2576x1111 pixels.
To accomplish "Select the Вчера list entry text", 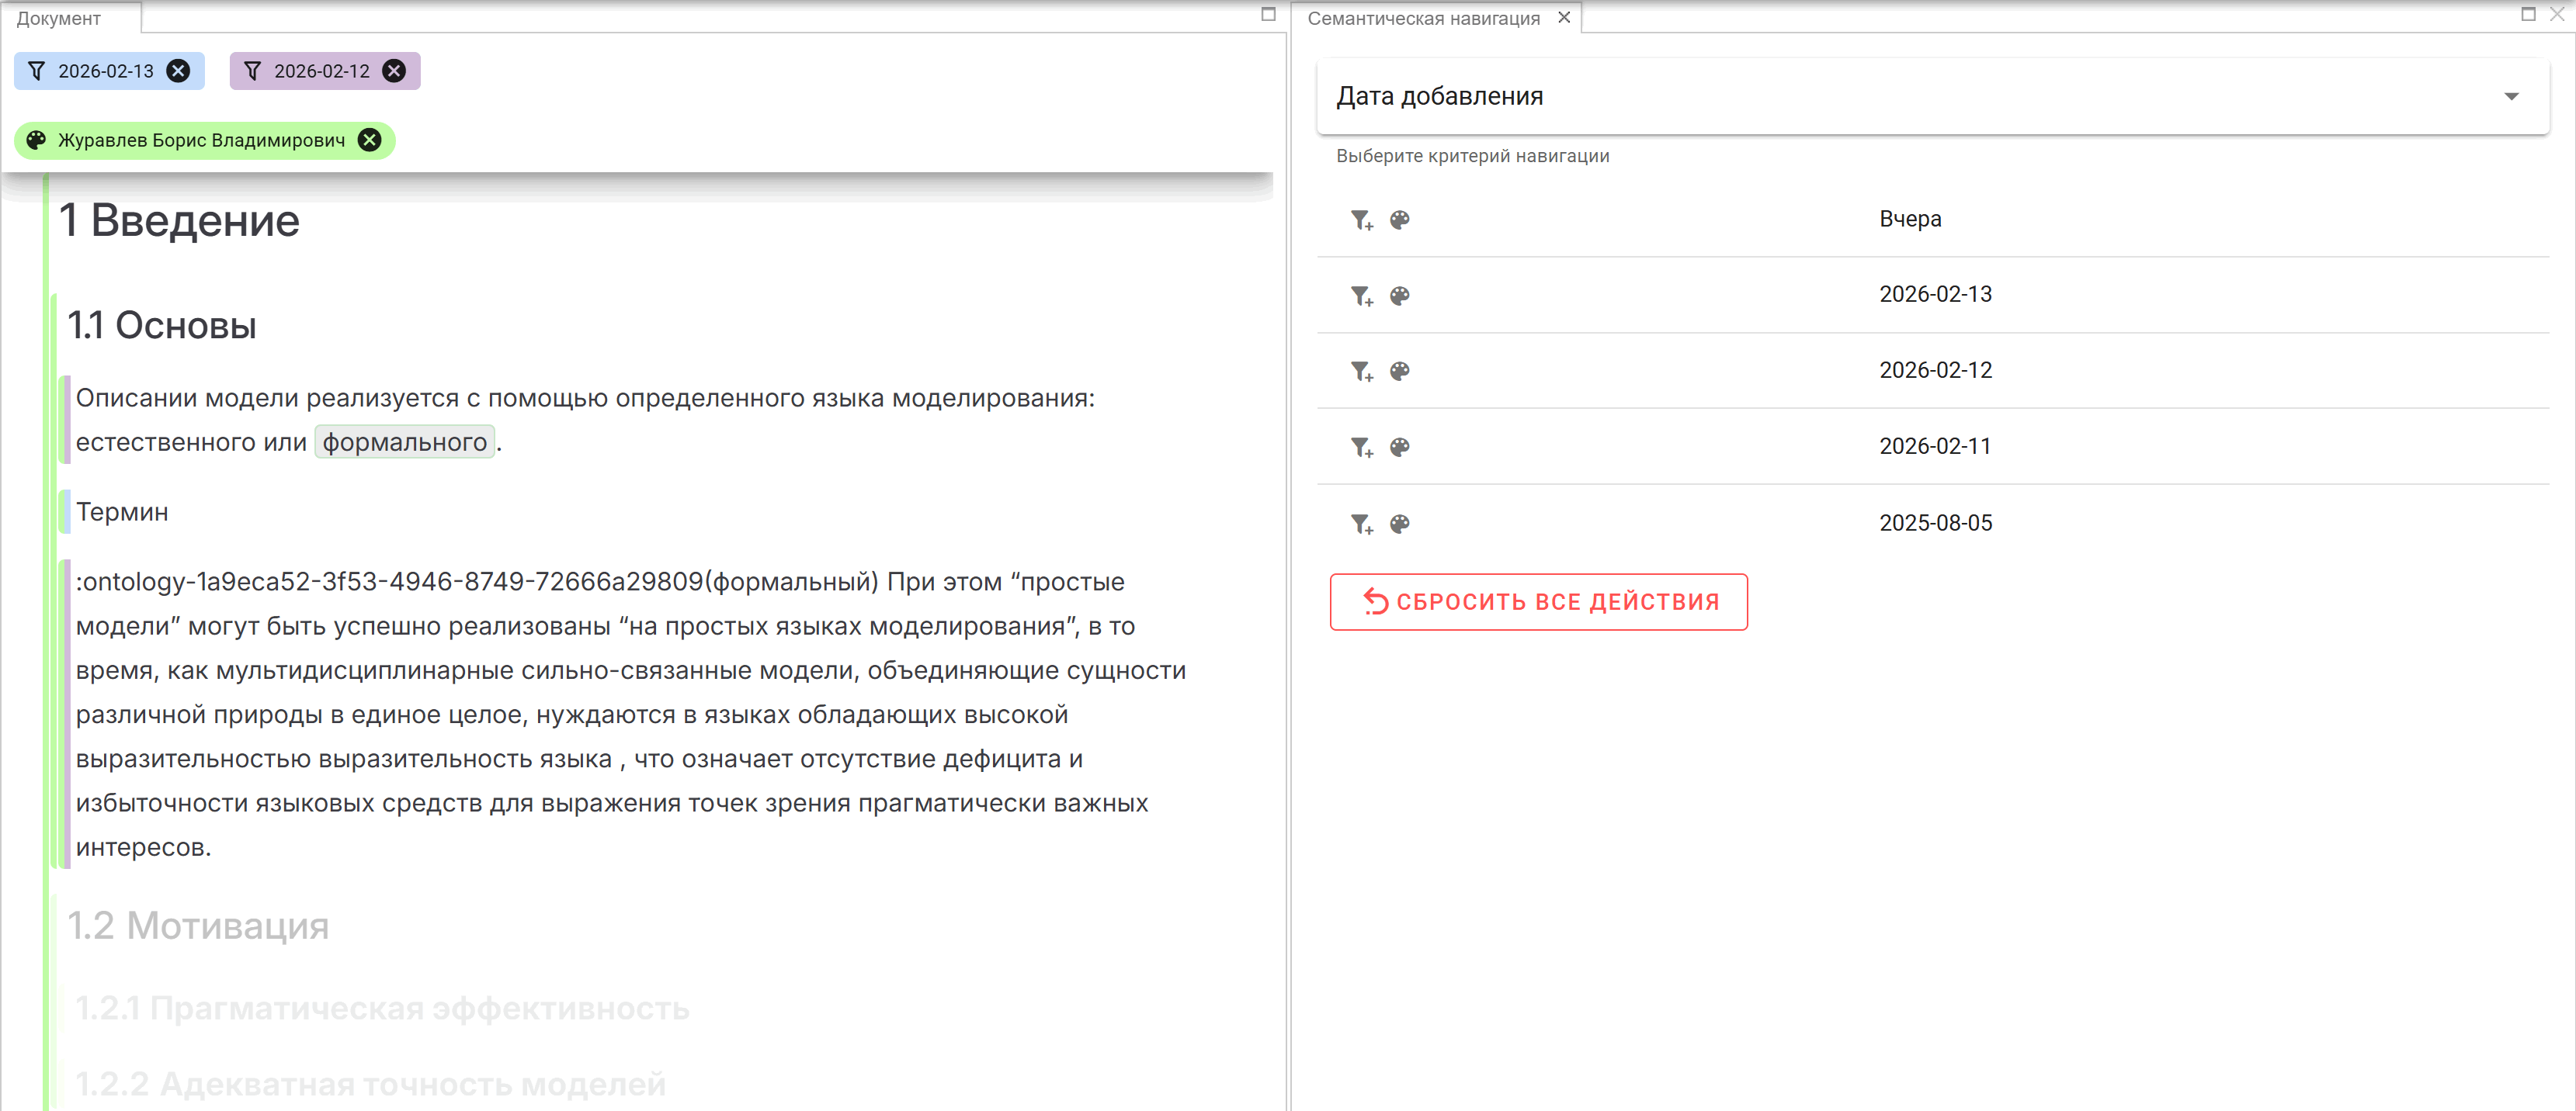I will [x=1910, y=219].
